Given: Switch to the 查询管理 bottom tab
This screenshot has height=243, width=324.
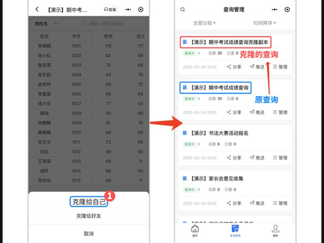Looking at the screenshot, I should (235, 230).
